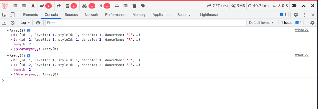This screenshot has width=318, height=109.
Task: Close the DevTools panel
Action: [313, 15]
